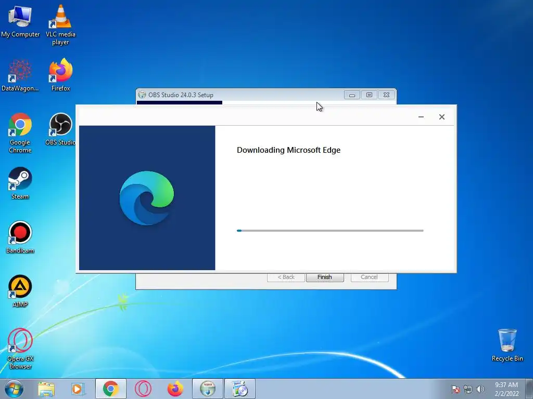The width and height of the screenshot is (533, 399).
Task: Click the Downloading Microsoft Edge heading
Action: (288, 150)
